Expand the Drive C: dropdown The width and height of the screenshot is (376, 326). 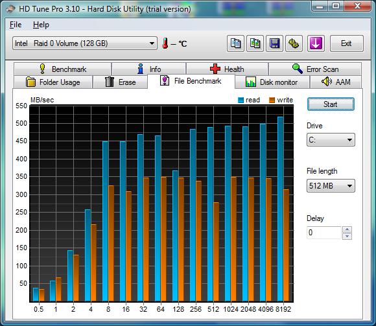click(x=331, y=140)
